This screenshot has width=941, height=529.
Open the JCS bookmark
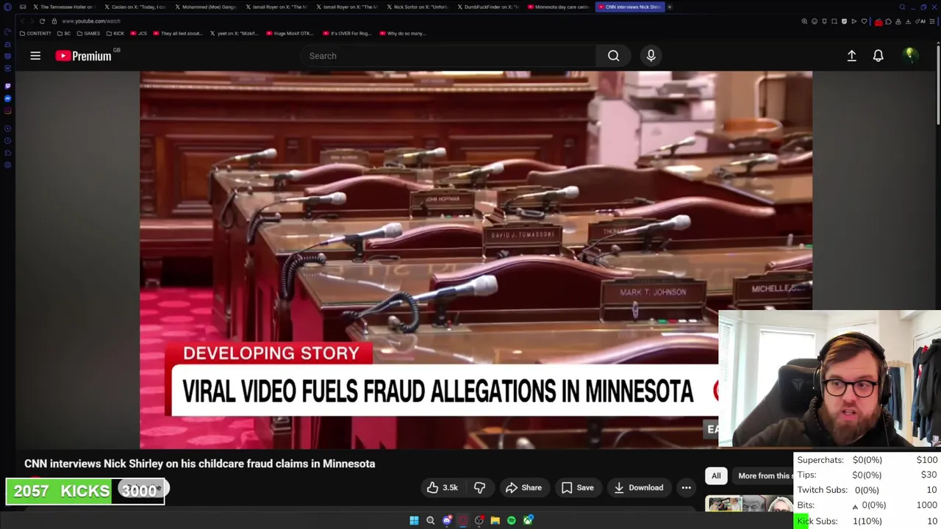pos(138,33)
